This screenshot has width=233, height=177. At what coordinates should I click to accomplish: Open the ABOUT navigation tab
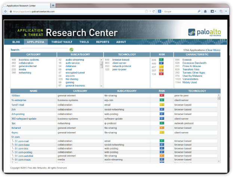click(x=121, y=42)
